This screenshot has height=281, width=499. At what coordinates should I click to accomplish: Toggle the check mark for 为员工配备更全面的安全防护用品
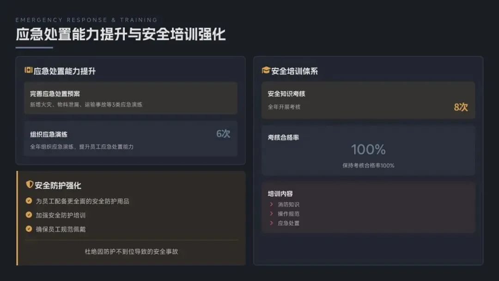pos(29,201)
